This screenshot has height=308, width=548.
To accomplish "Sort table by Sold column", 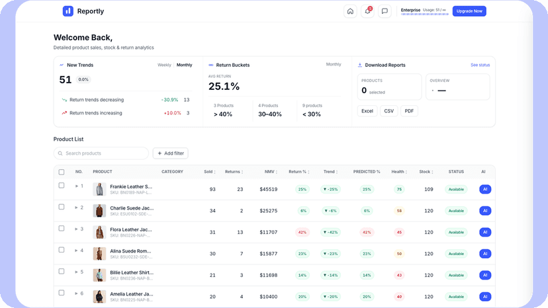I will coord(210,172).
